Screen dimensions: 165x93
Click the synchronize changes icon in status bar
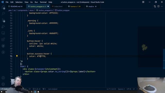point(30,89)
